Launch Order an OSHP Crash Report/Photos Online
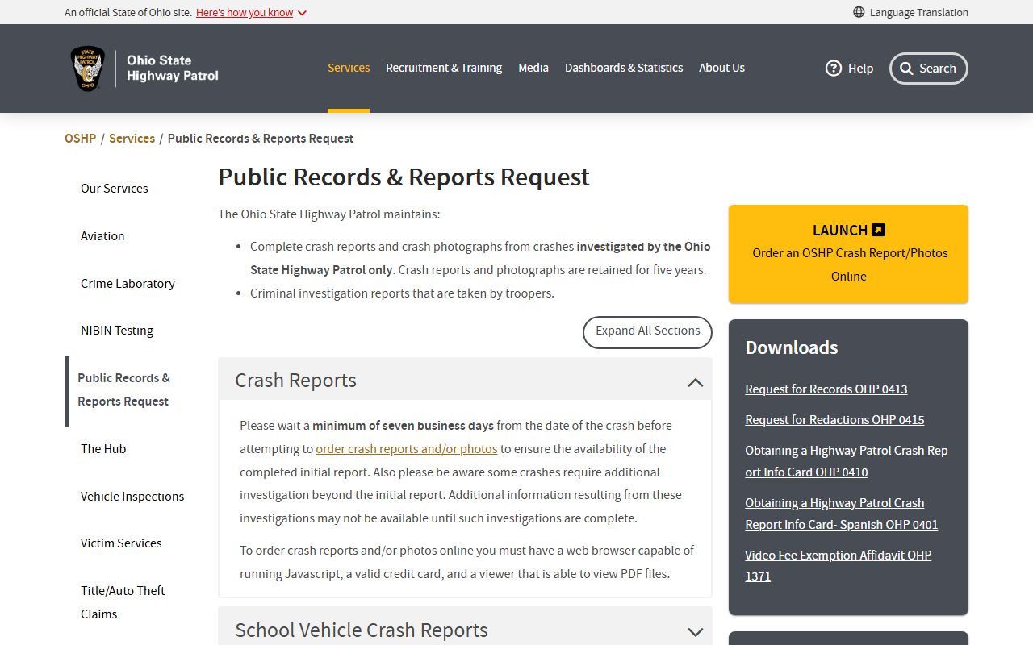This screenshot has width=1033, height=645. [848, 254]
